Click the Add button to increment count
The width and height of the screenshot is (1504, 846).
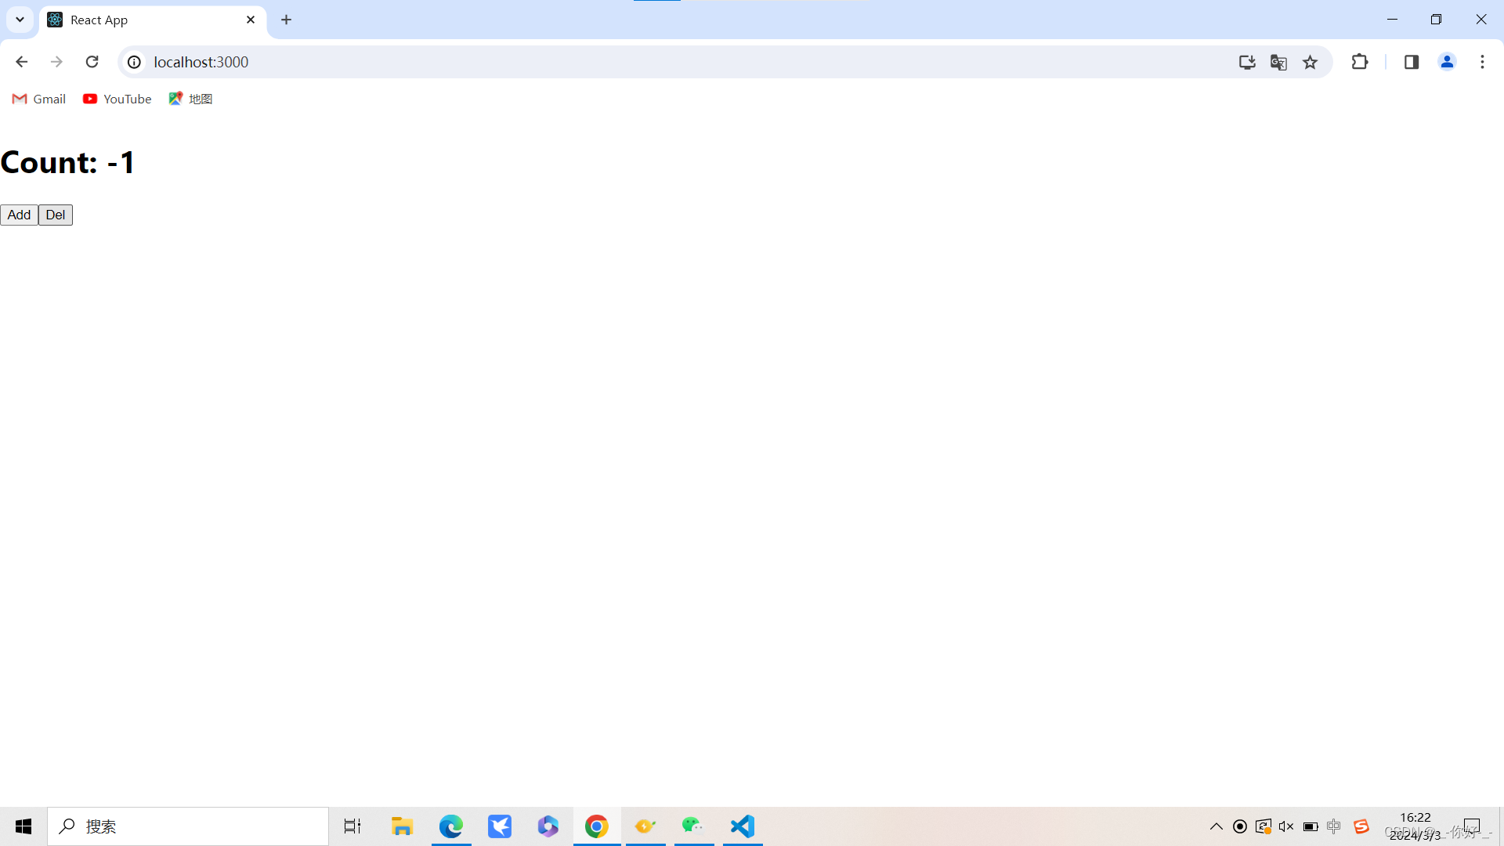(x=19, y=214)
